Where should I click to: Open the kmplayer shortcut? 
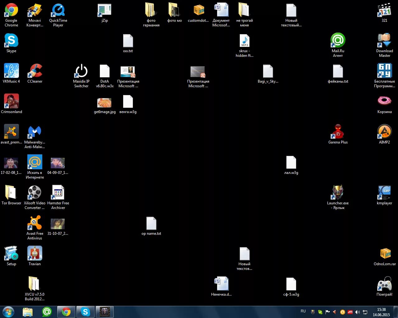(x=385, y=195)
